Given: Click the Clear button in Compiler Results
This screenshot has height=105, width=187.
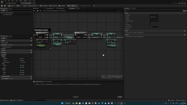Looking at the screenshot, I should (x=120, y=97).
